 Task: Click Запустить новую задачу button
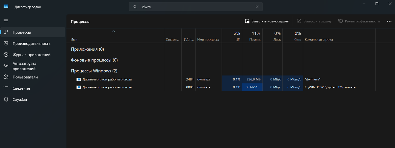coord(267,21)
